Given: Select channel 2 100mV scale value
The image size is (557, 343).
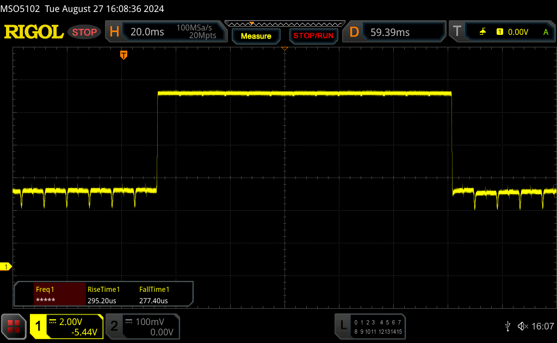Looking at the screenshot, I should (x=150, y=322).
